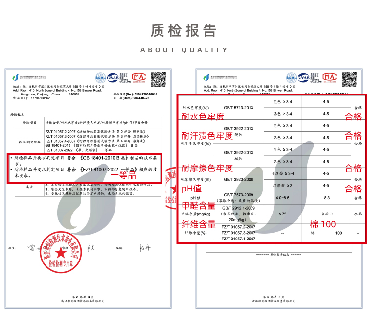Click the 质检报告 heading
The width and height of the screenshot is (367, 334).
[x=183, y=31]
